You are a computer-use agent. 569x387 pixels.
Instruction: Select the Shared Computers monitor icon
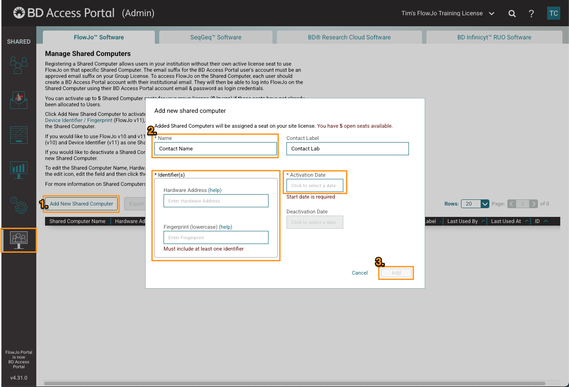[x=18, y=240]
